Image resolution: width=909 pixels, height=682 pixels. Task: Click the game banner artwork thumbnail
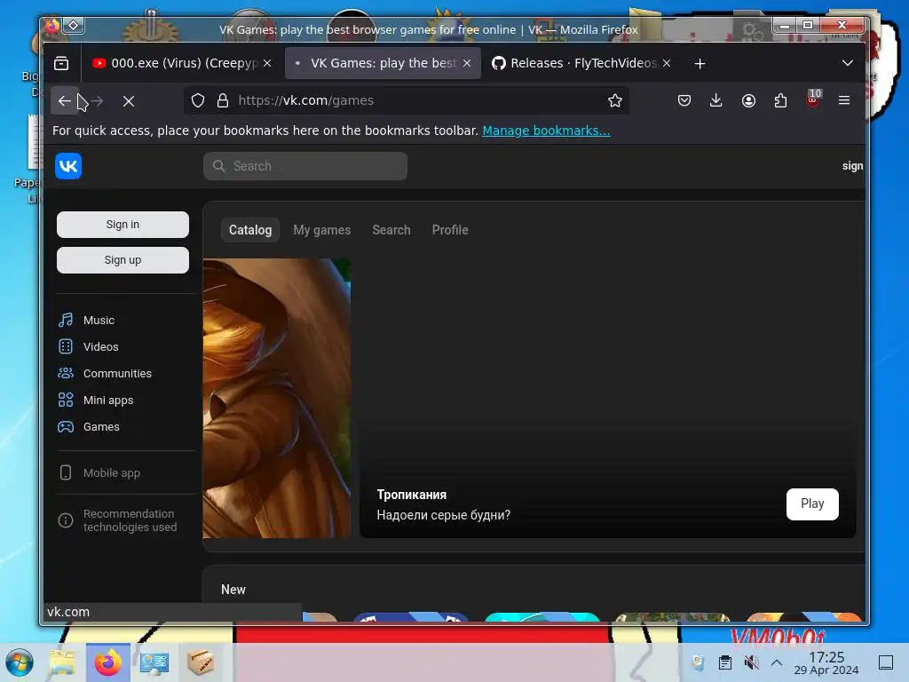(277, 399)
